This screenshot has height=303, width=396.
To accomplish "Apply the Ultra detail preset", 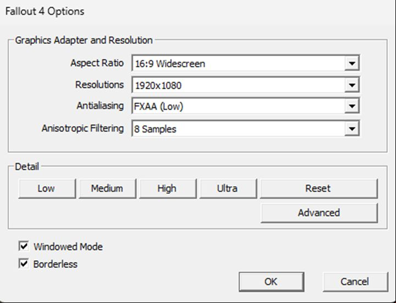I will coord(227,188).
